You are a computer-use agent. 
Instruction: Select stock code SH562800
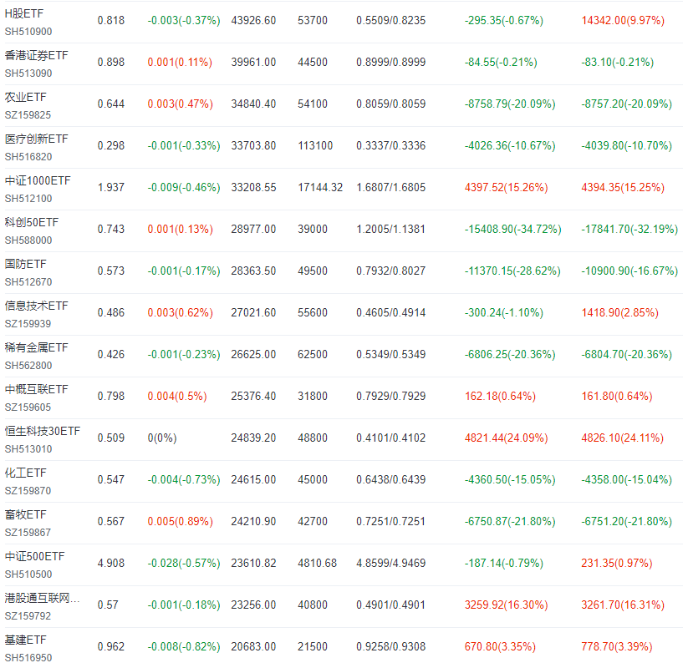click(x=28, y=366)
